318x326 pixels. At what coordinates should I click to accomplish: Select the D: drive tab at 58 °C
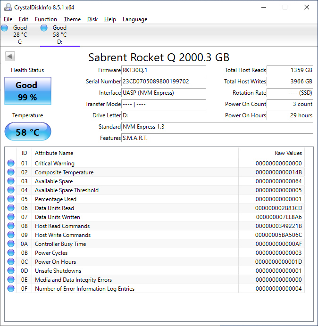59,35
